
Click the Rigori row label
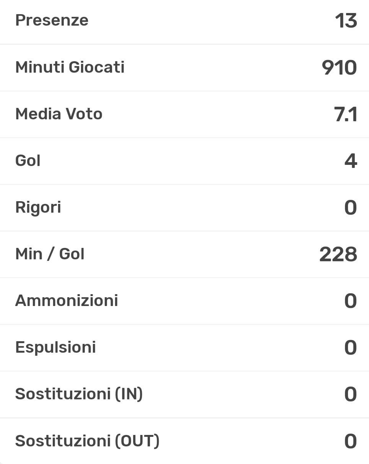pyautogui.click(x=38, y=207)
